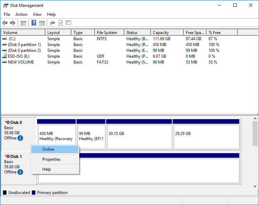Image resolution: width=259 pixels, height=205 pixels.
Task: Sort by the % Free column header
Action: click(222, 33)
